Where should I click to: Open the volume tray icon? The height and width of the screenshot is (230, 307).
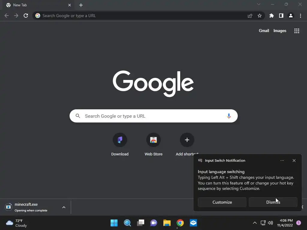pos(270,223)
